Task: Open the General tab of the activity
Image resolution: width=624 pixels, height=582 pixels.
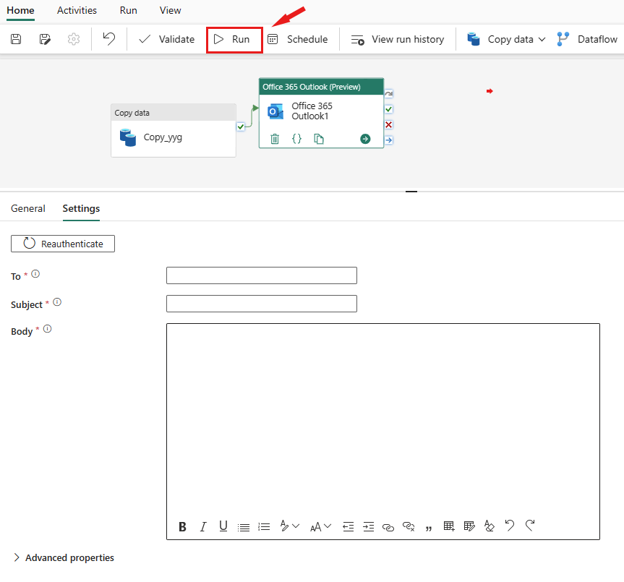Action: point(28,208)
